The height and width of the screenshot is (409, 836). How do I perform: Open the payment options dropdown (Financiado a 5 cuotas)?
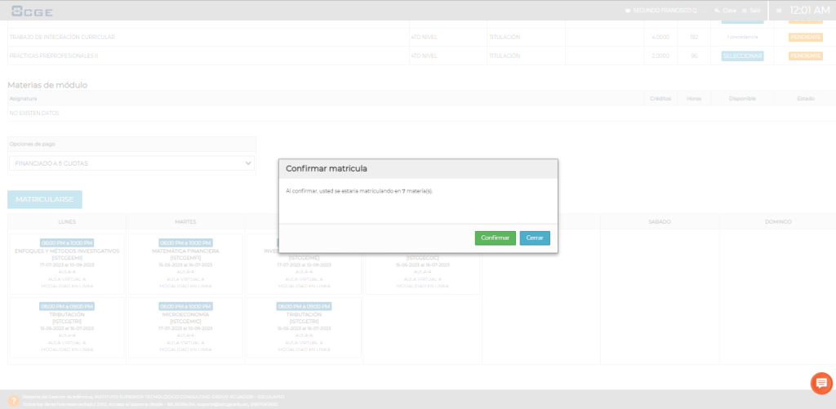(131, 163)
